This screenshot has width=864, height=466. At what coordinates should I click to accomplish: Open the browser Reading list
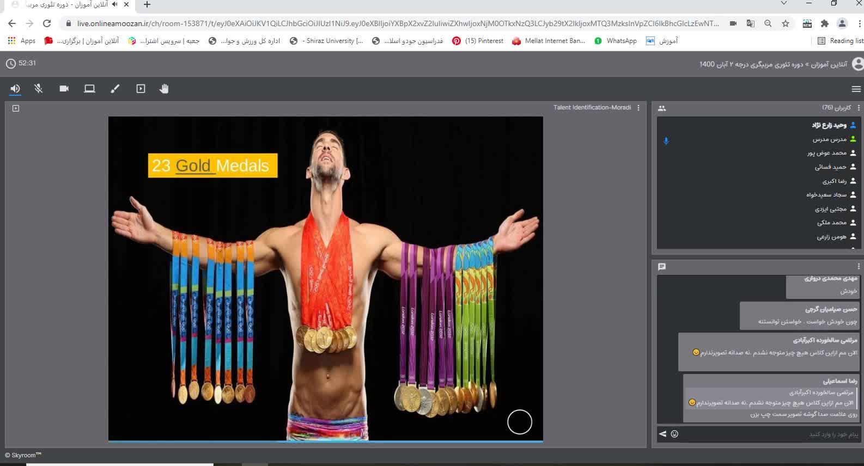click(841, 41)
